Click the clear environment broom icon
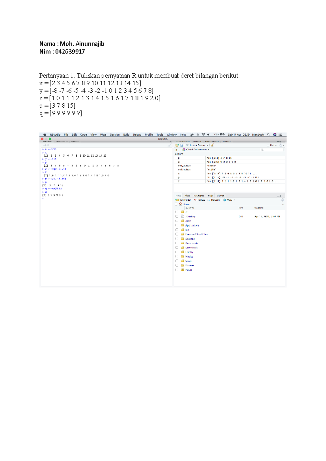The image size is (326, 461). (x=212, y=145)
